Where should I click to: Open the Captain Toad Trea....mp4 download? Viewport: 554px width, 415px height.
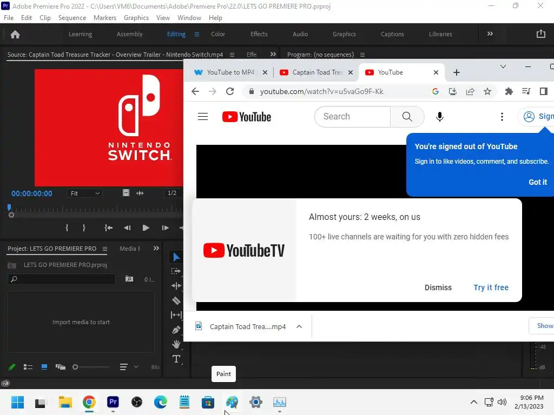pyautogui.click(x=247, y=327)
